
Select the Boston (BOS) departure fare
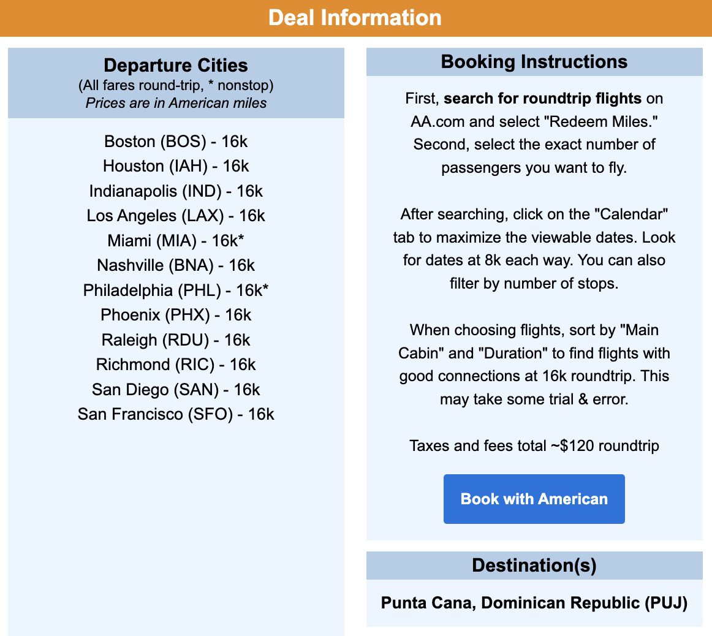pos(175,142)
